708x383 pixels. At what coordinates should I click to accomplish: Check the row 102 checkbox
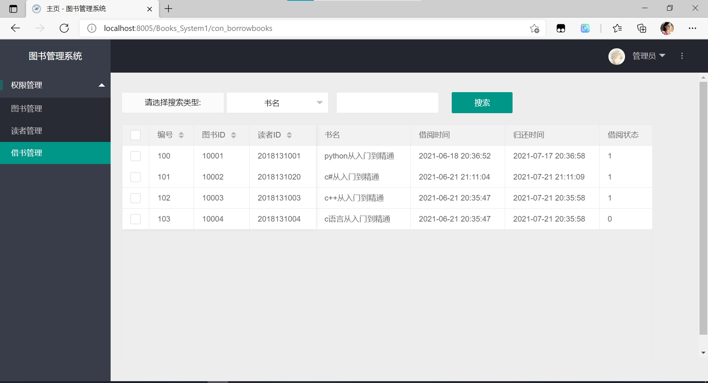[x=136, y=198]
